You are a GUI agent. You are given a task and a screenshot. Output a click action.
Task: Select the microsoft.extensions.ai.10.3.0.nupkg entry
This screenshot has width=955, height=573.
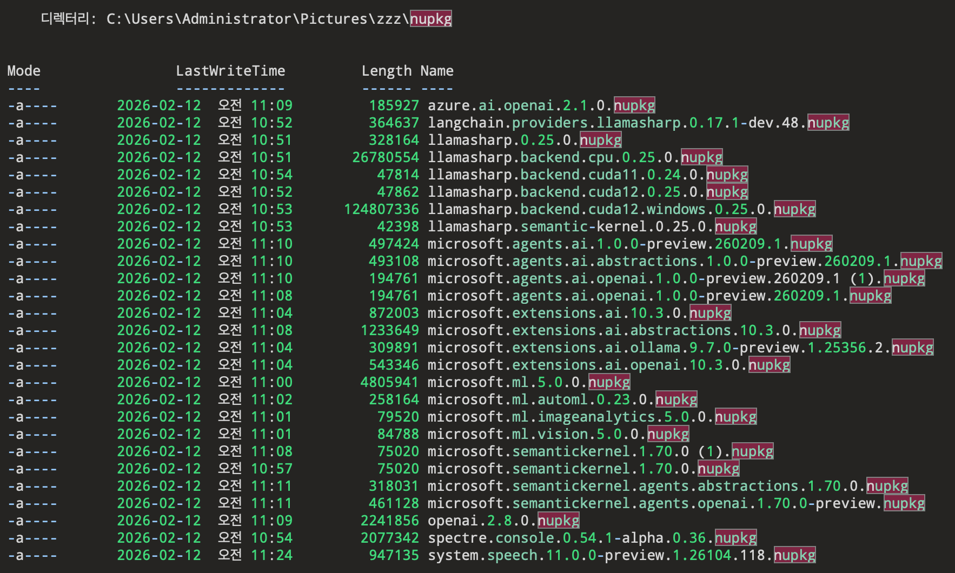click(580, 313)
